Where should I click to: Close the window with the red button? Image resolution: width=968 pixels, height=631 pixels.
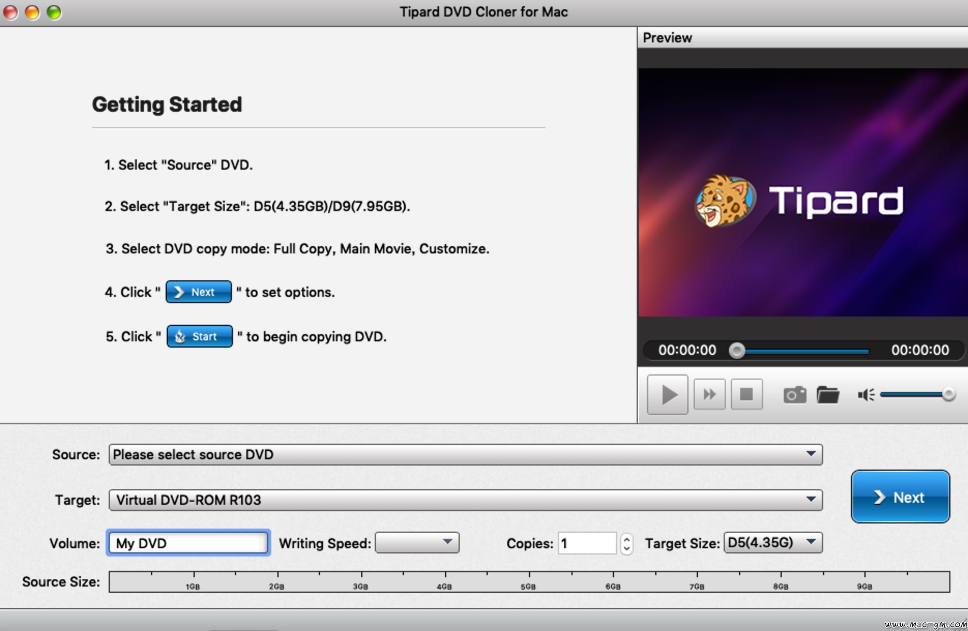click(x=11, y=12)
